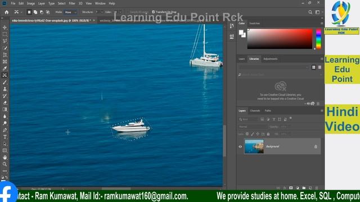This screenshot has width=360, height=202.
Task: Select the Hand tool
Action: click(x=4, y=157)
